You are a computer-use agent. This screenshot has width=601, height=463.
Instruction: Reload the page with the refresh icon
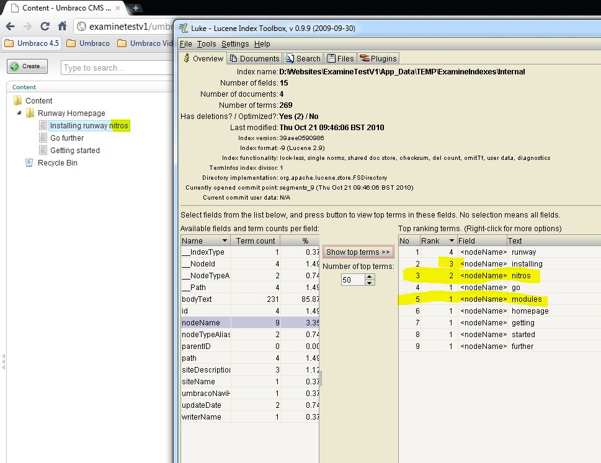point(45,26)
